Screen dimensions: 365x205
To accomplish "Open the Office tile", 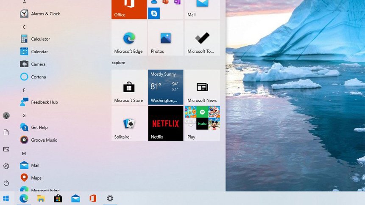I will point(129,8).
